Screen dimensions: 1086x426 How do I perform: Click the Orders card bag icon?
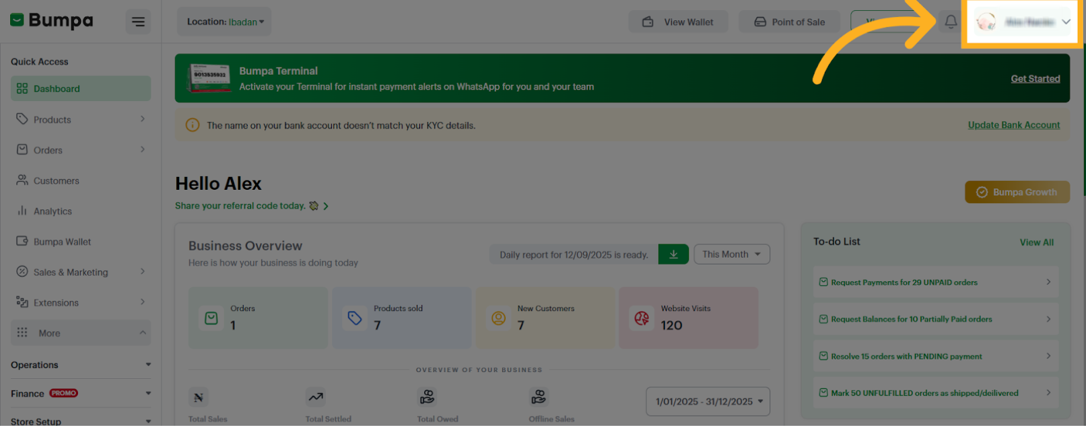coord(211,318)
